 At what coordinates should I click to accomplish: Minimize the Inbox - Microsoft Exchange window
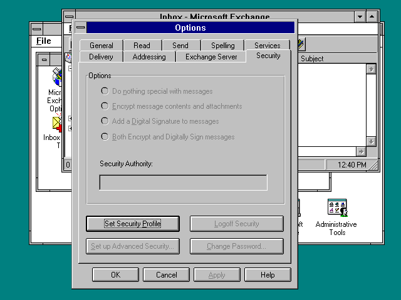point(360,17)
